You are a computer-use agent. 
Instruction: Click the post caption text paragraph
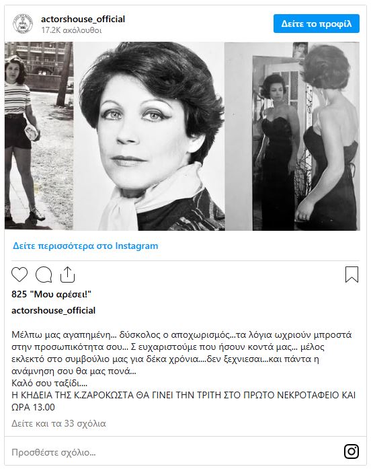[181, 353]
